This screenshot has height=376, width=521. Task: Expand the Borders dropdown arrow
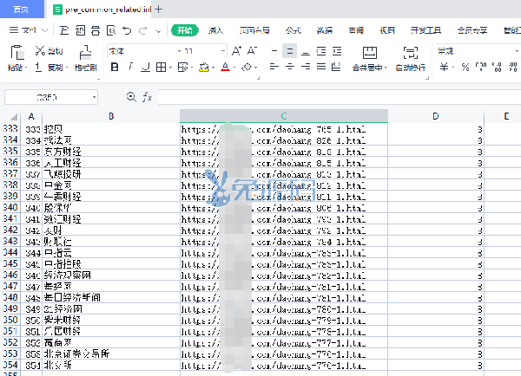coord(171,68)
